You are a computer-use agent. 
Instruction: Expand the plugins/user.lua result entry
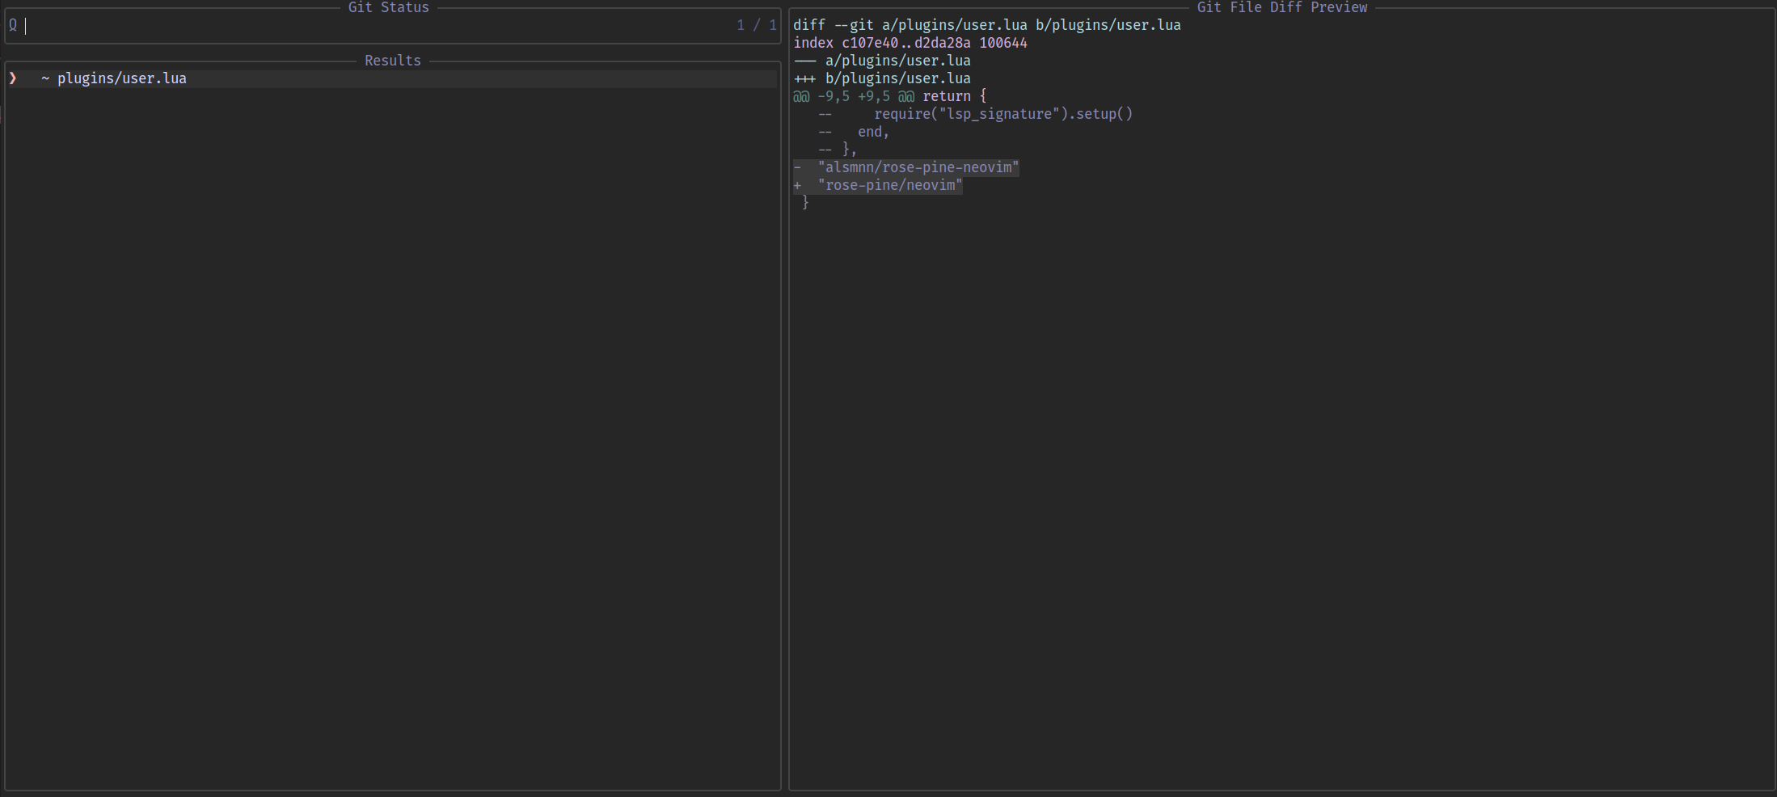pos(121,78)
